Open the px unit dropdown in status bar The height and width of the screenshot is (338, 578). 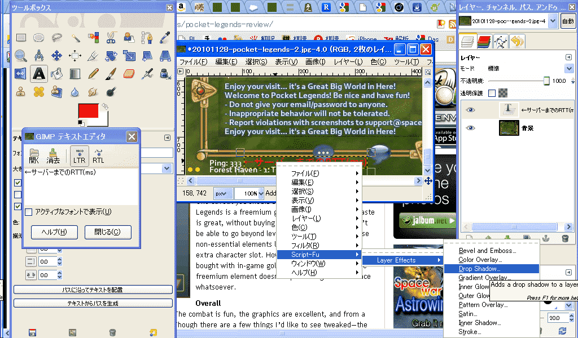point(224,193)
